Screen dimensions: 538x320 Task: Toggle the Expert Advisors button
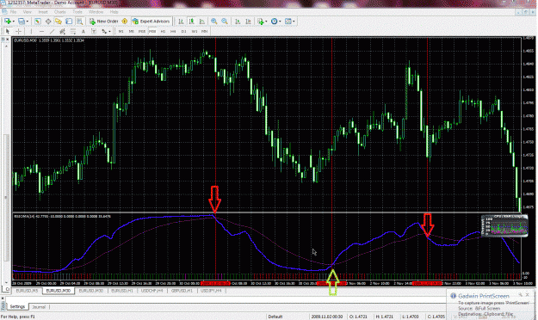[x=152, y=22]
